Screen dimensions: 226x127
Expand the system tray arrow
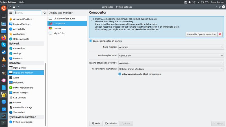click(x=199, y=2)
